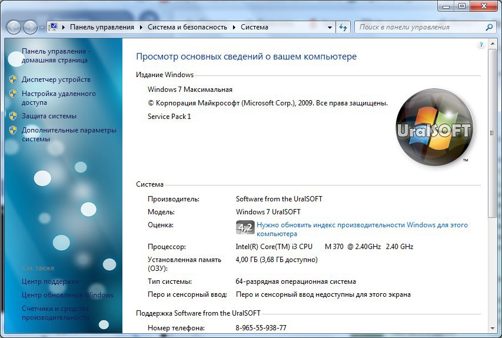Open Счетчики и средства производительности link
The image size is (502, 338).
pos(55,313)
